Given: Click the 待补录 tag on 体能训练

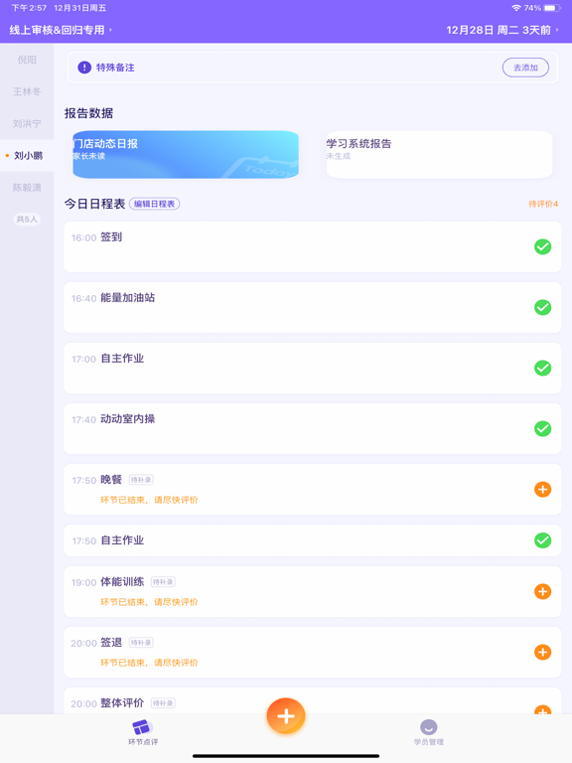Looking at the screenshot, I should coord(163,582).
